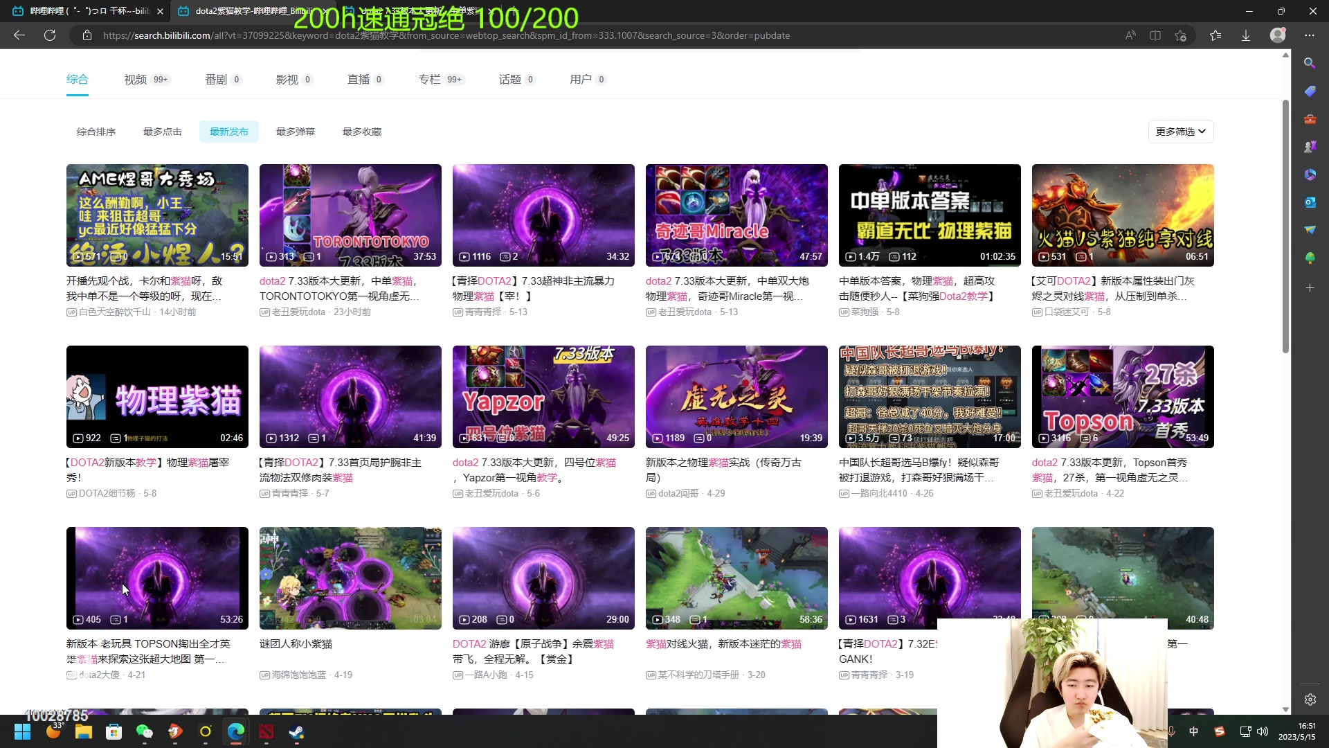Switch input language via 中 tray indicator
1329x748 pixels.
pos(1193,731)
